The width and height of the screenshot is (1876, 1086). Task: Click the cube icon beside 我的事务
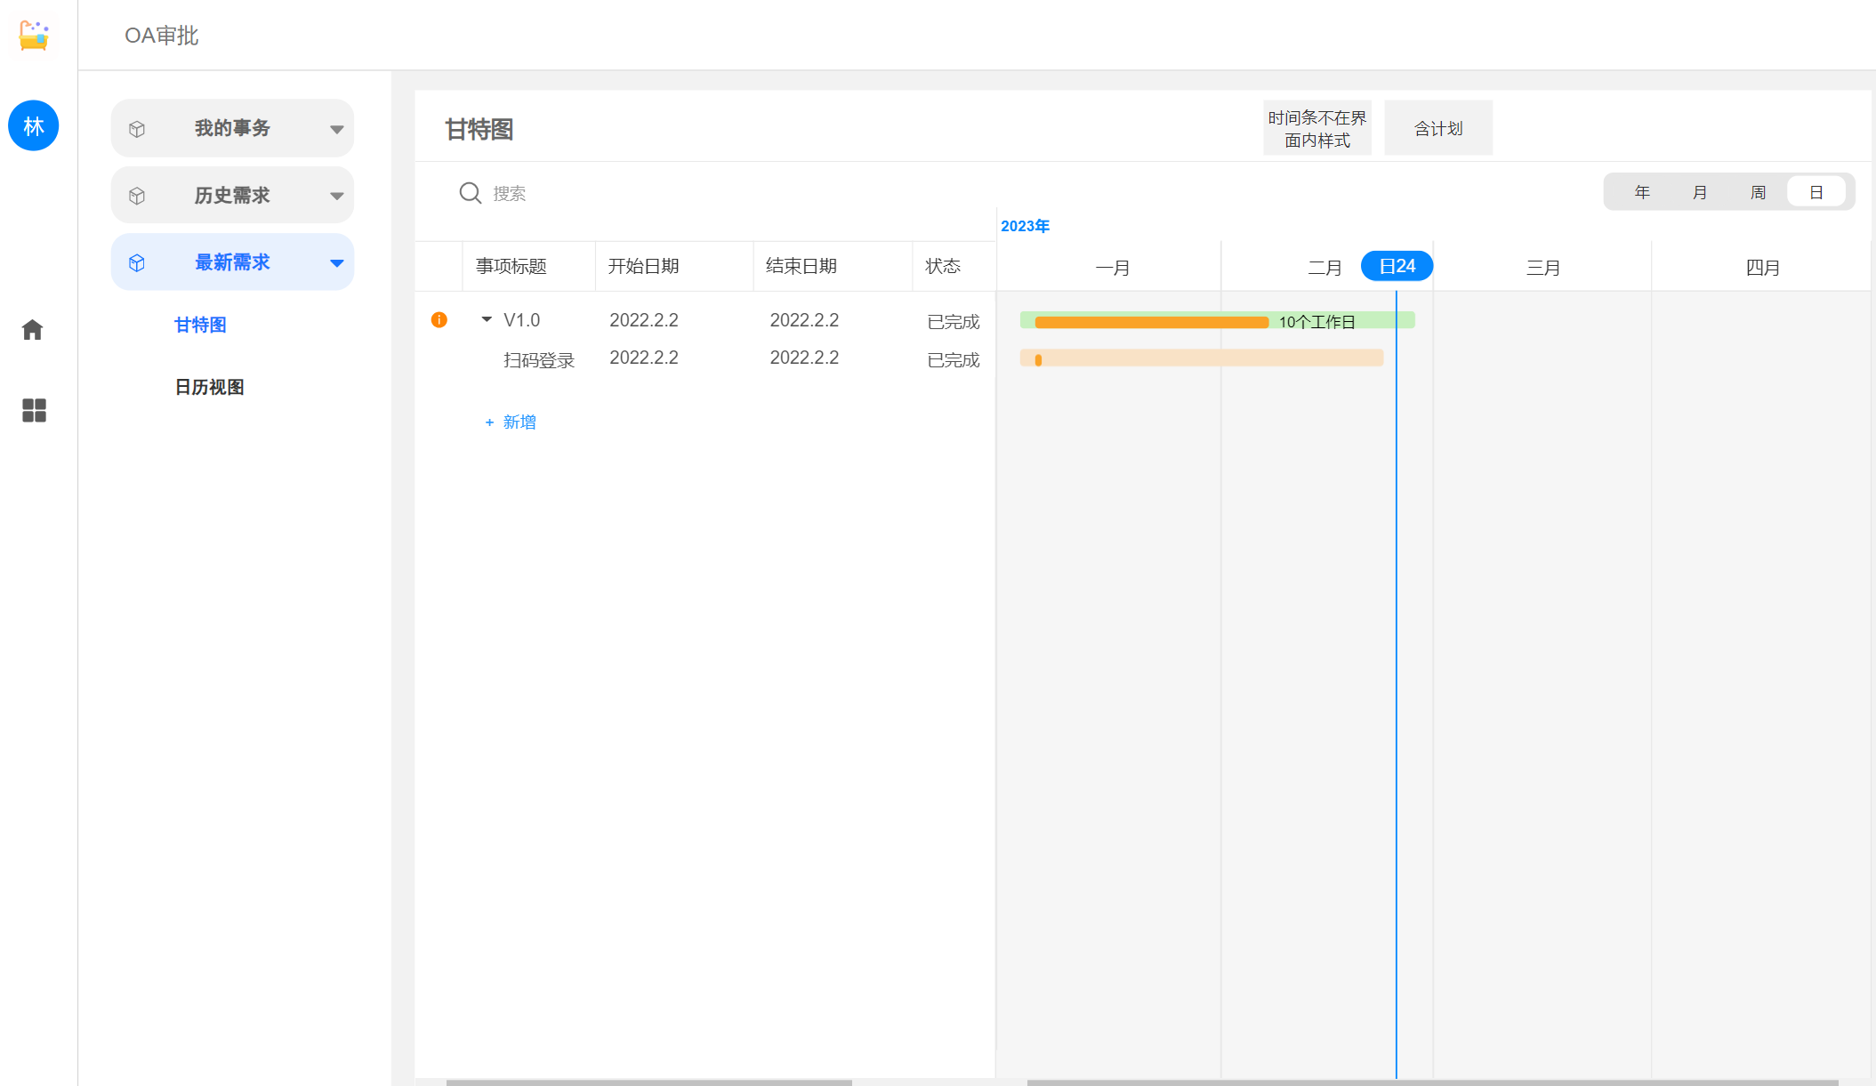click(137, 129)
